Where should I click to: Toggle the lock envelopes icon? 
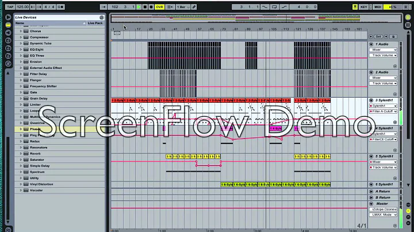click(393, 37)
